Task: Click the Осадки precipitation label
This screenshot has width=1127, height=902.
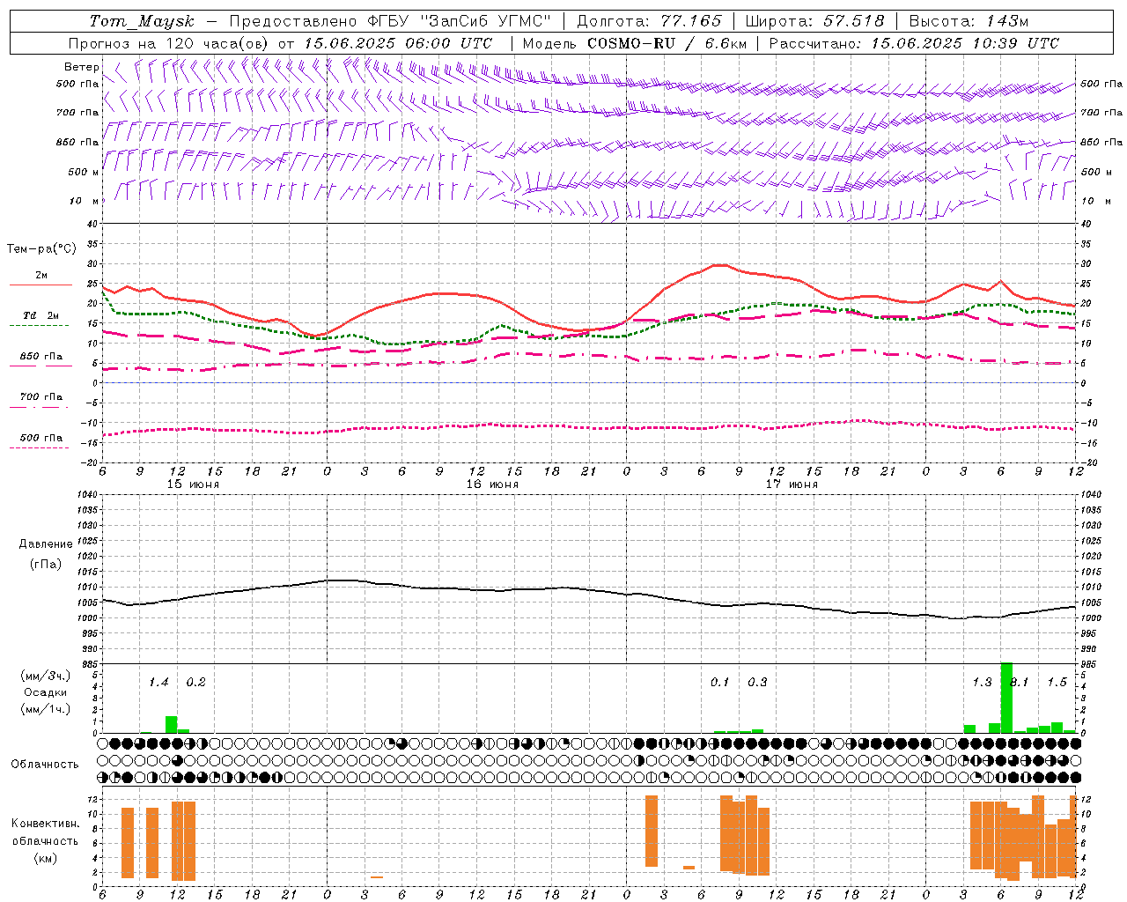Action: 46,692
